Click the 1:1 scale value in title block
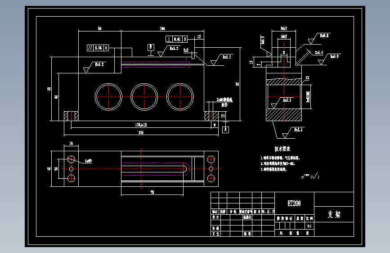 click(309, 226)
